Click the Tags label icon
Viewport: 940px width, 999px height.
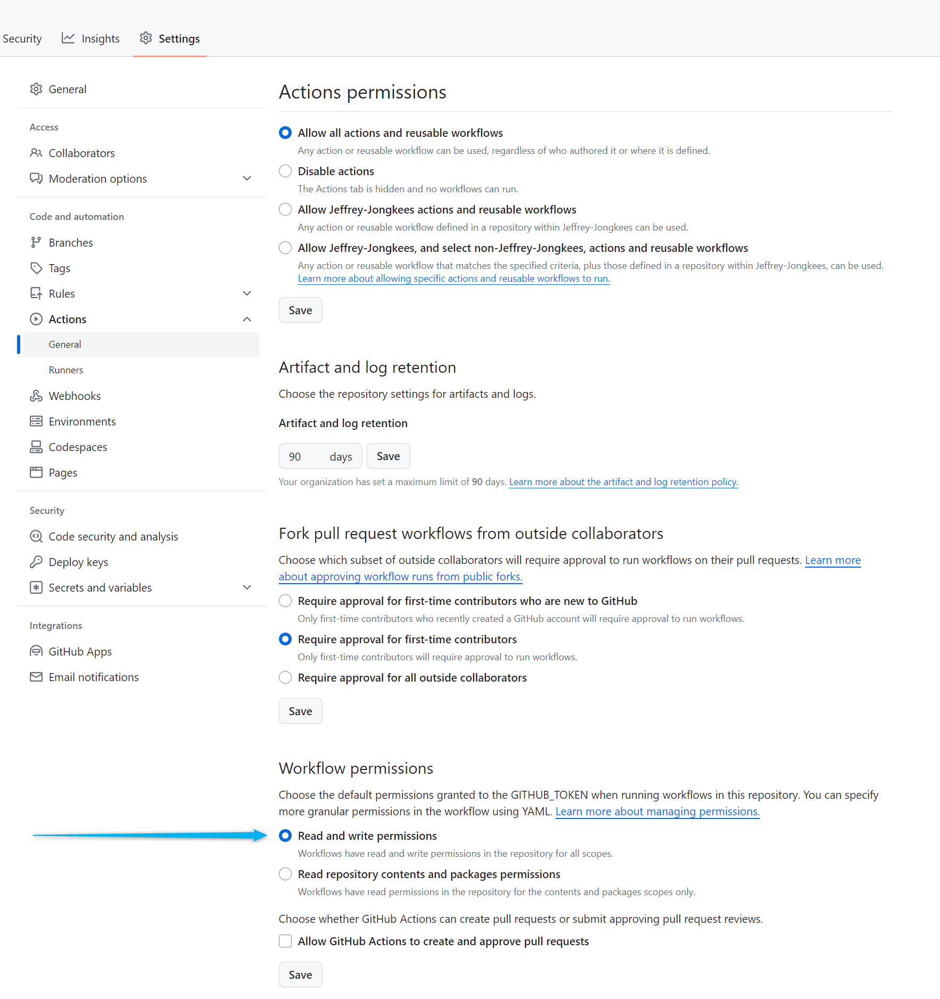(36, 268)
